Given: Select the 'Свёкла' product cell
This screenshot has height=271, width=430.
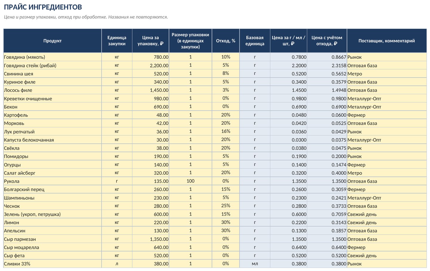Looking at the screenshot, I should 53,148.
